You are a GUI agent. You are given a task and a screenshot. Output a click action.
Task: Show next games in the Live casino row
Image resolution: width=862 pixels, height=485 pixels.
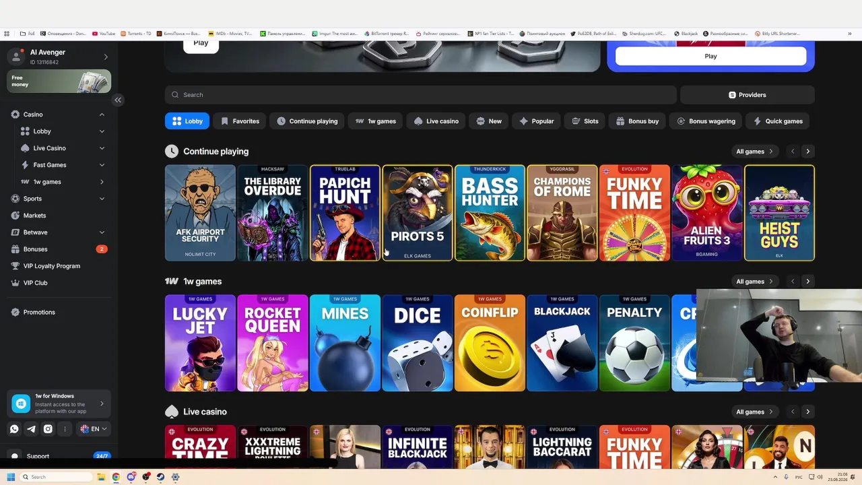pos(807,412)
